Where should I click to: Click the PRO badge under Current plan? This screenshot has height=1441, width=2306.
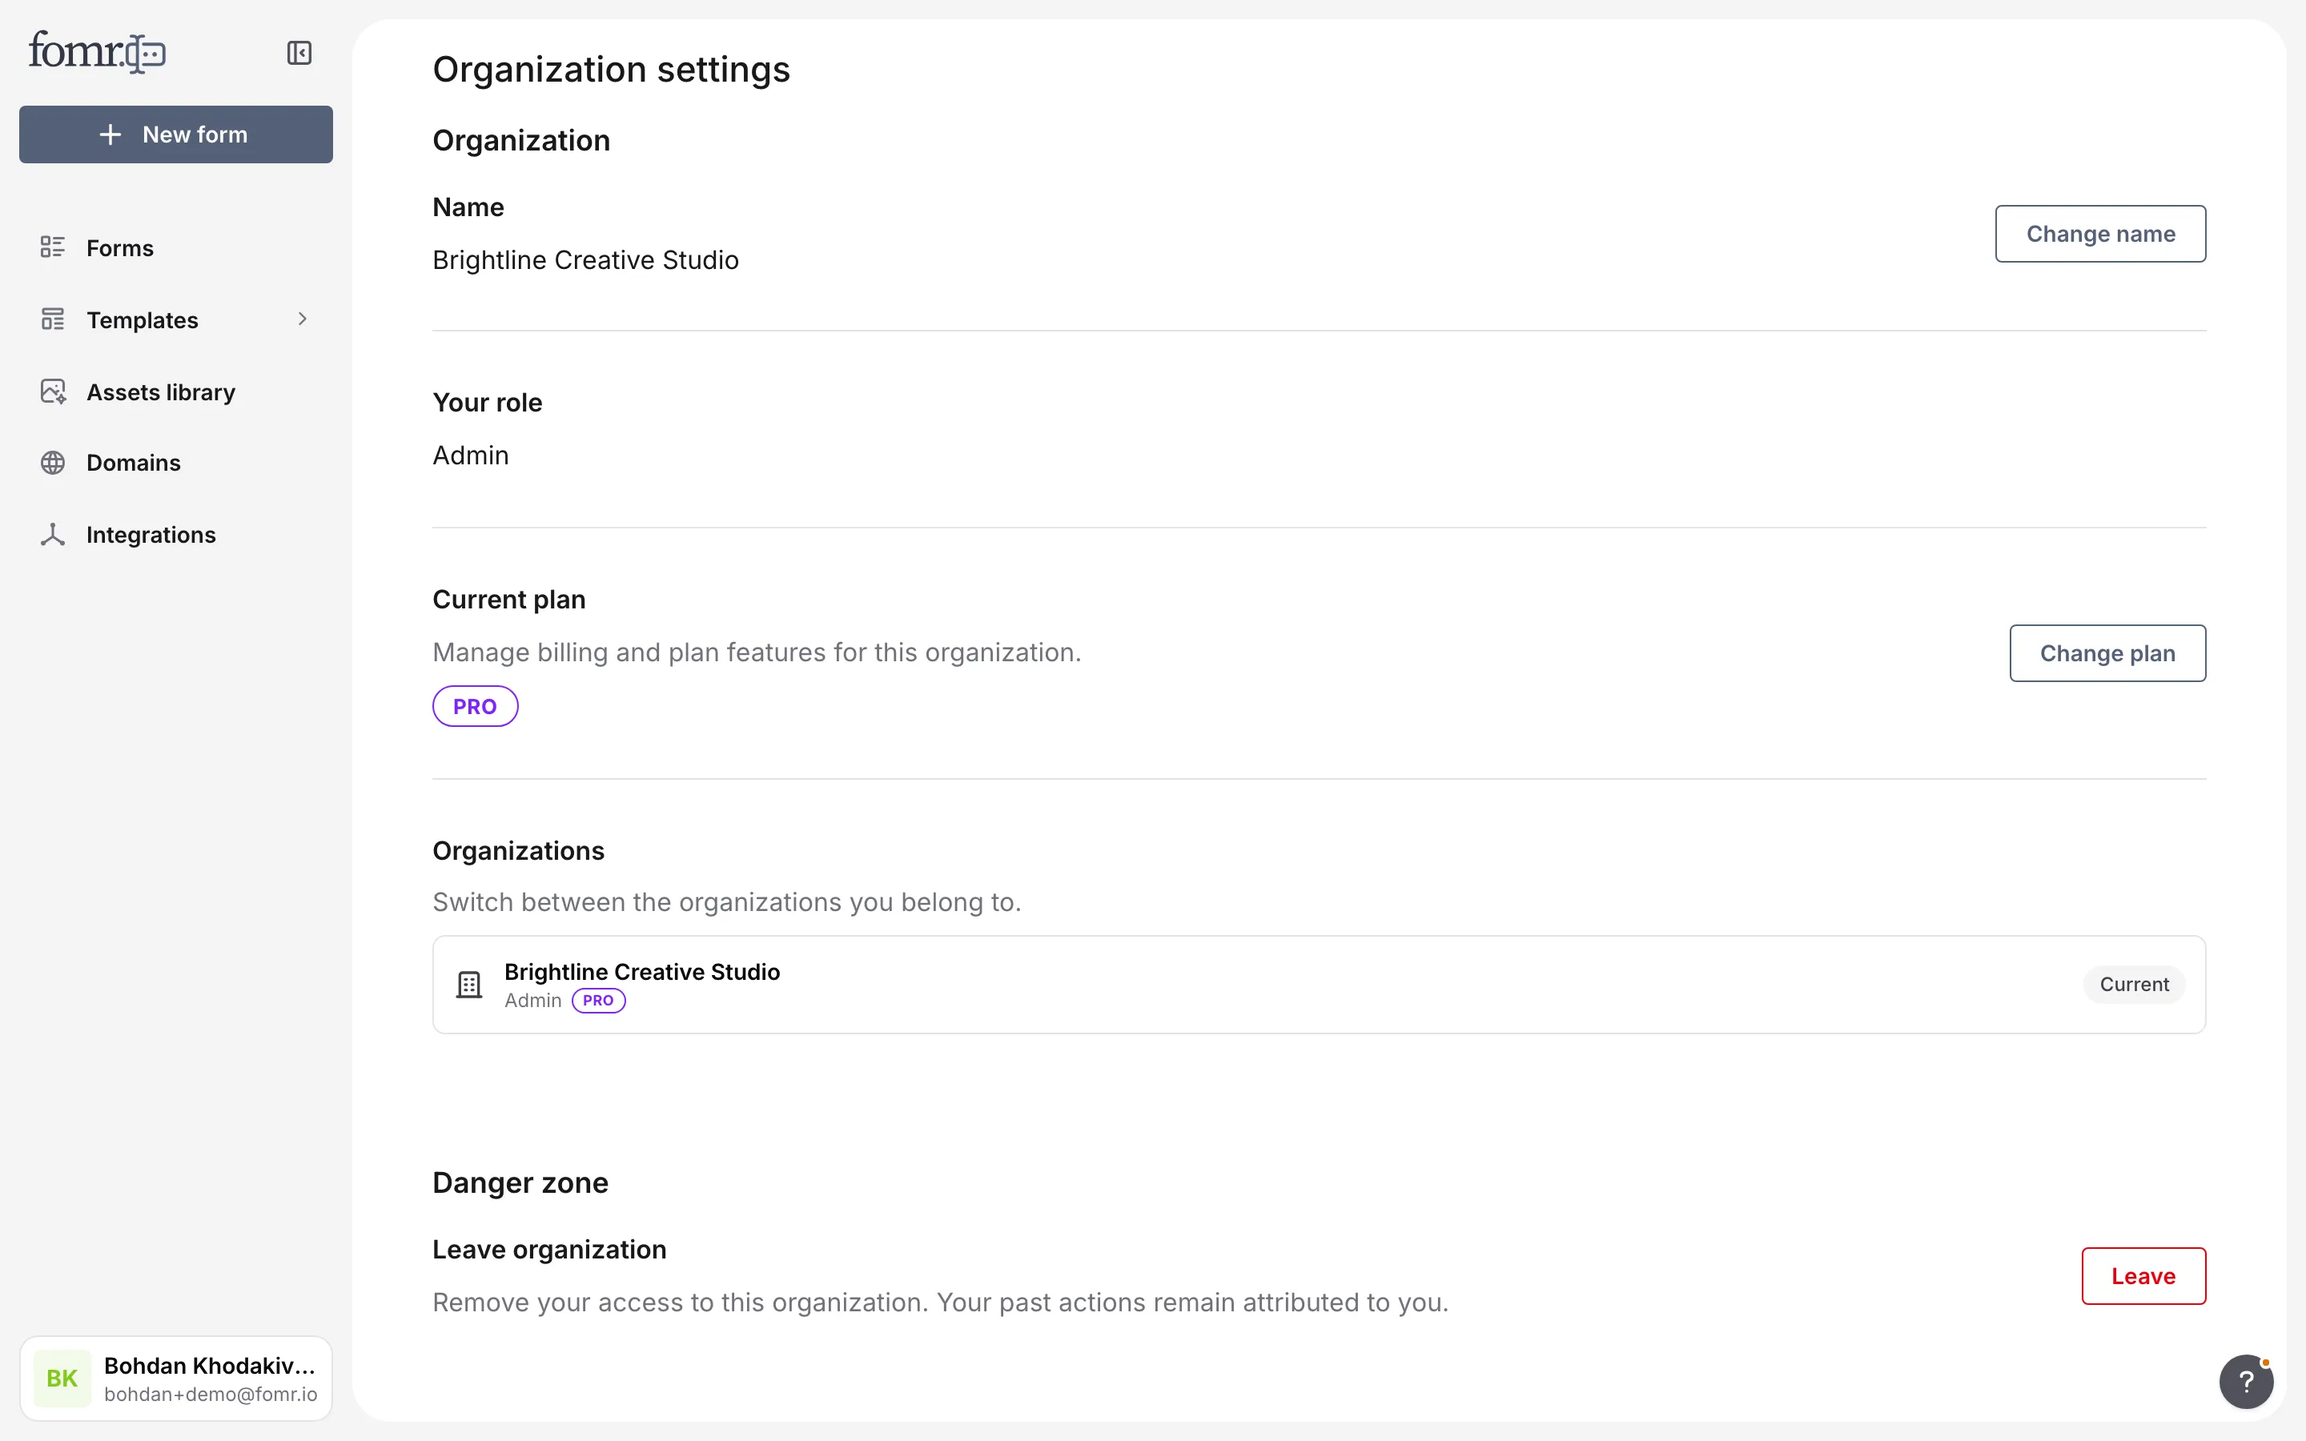coord(475,706)
